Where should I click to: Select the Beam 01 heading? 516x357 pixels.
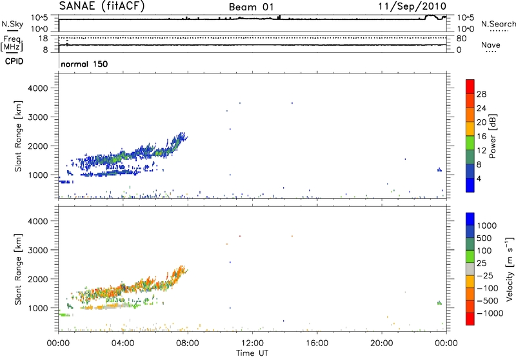251,7
